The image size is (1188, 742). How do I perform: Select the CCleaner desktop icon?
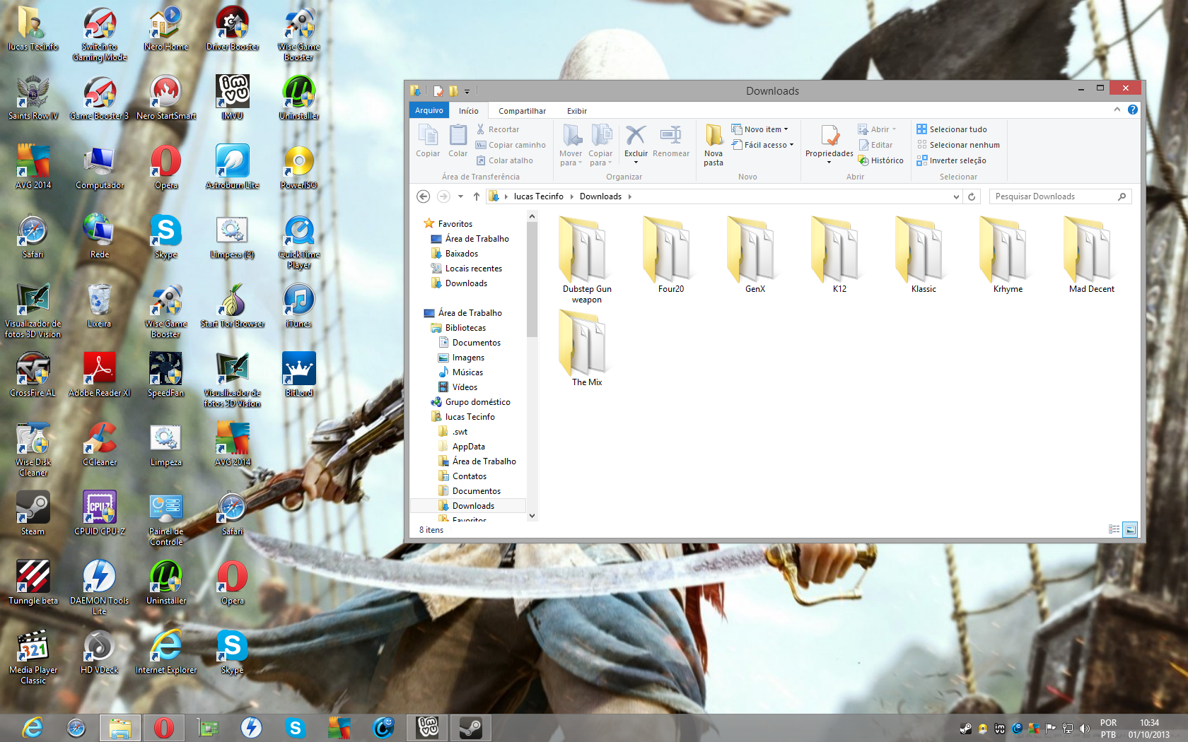(x=100, y=444)
